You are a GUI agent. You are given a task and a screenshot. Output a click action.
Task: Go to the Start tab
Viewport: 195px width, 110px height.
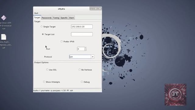click(72, 18)
